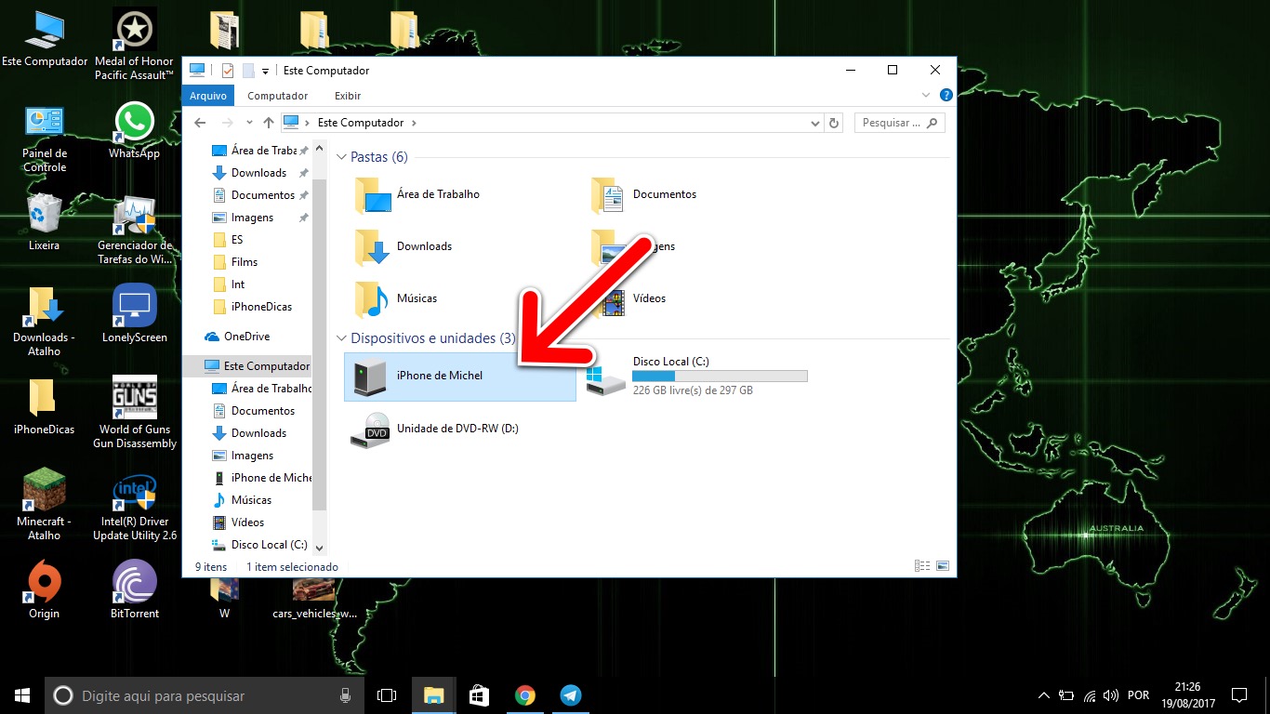
Task: Open the Lixeira recycle bin
Action: pyautogui.click(x=44, y=222)
